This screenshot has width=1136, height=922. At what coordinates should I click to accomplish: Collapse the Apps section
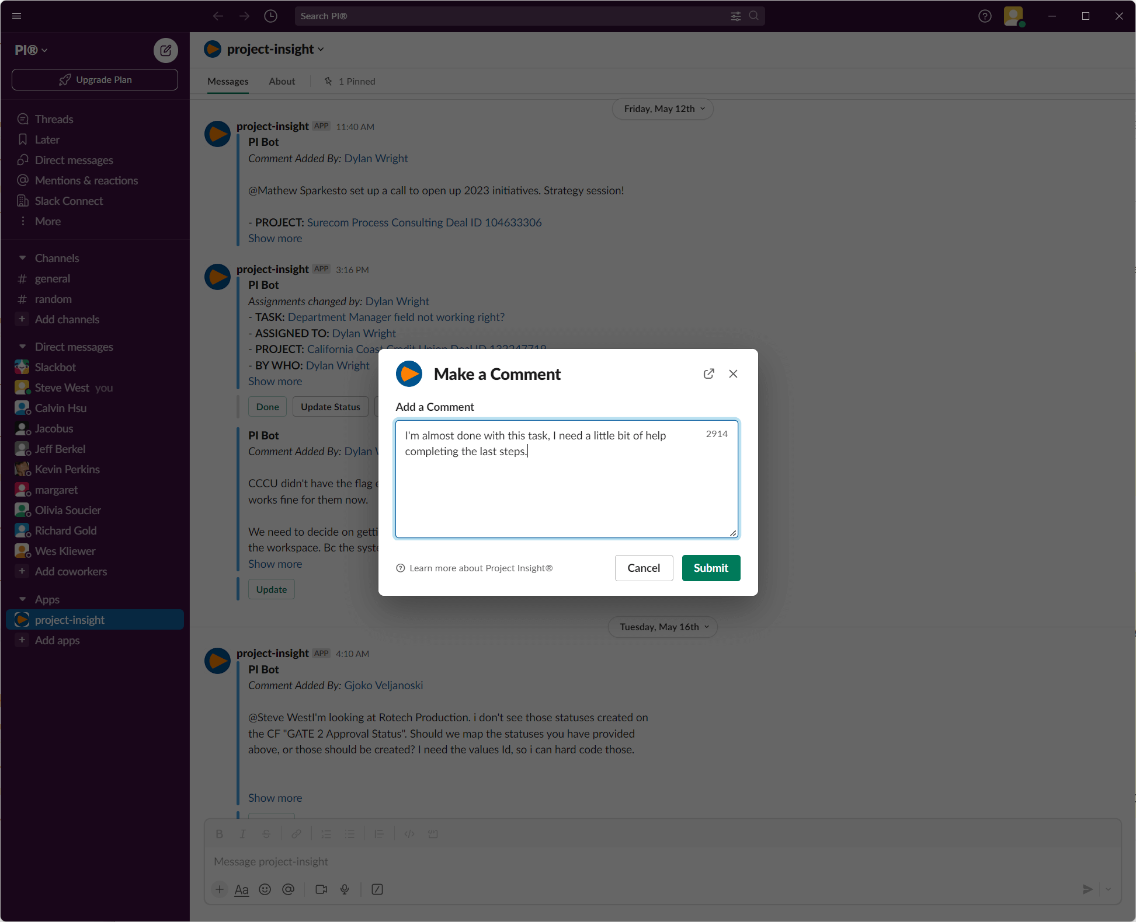tap(23, 599)
